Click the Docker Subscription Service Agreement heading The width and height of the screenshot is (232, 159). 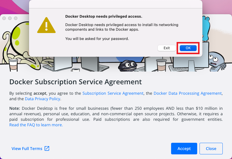click(75, 82)
